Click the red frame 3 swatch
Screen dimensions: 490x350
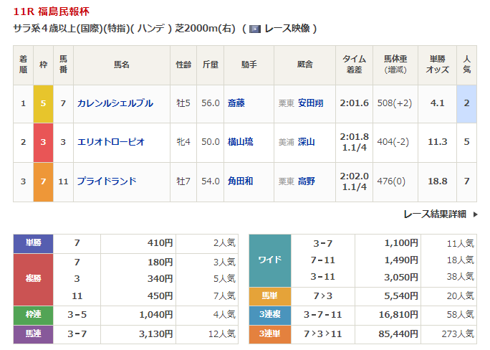(43, 142)
